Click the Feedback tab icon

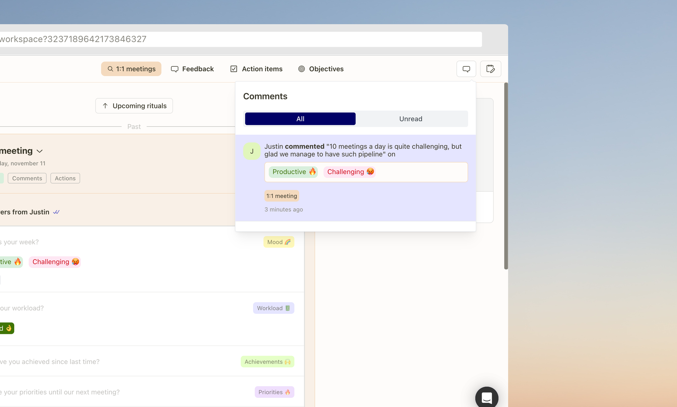click(175, 69)
